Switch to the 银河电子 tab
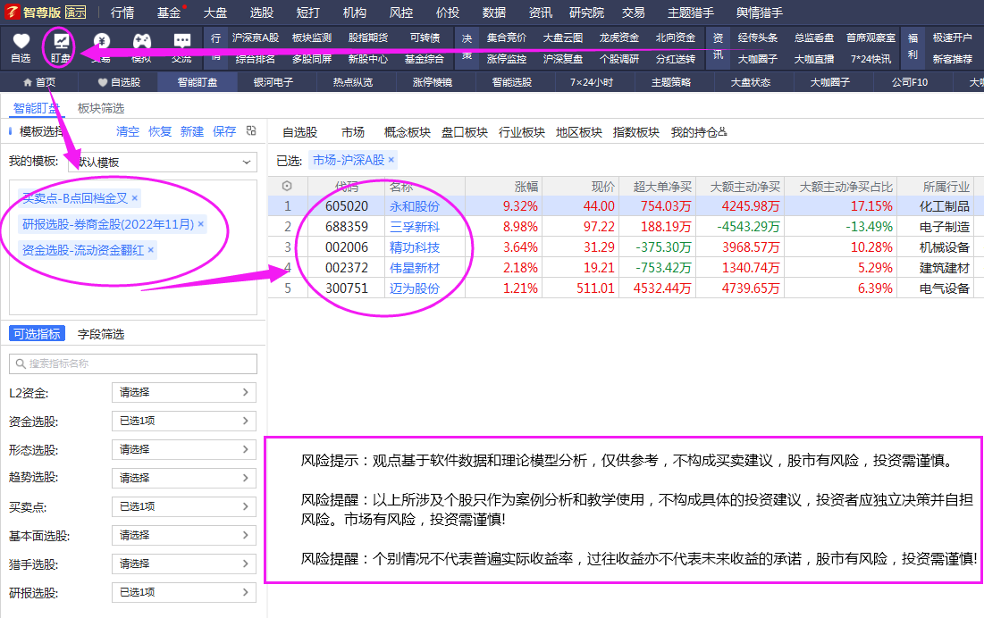The width and height of the screenshot is (984, 618). 273,82
